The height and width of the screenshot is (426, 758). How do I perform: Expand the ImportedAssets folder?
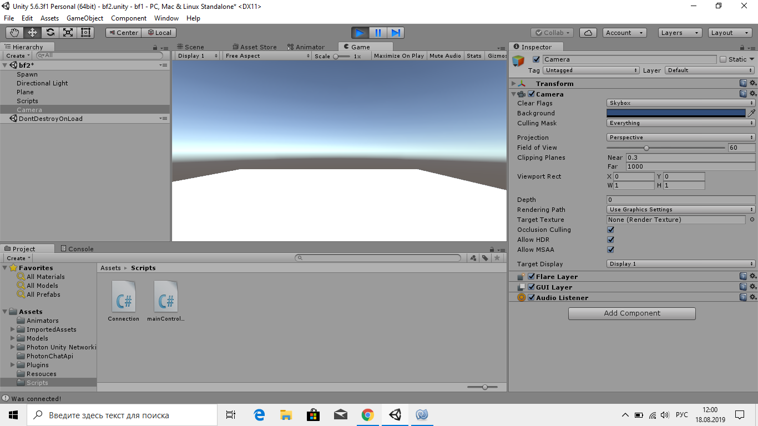13,329
